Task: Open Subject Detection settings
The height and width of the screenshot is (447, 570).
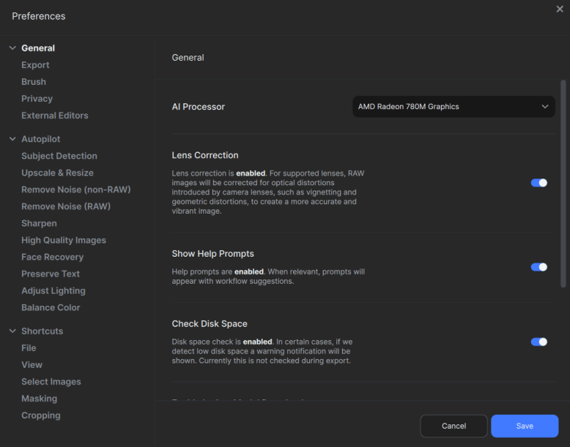Action: pos(59,156)
